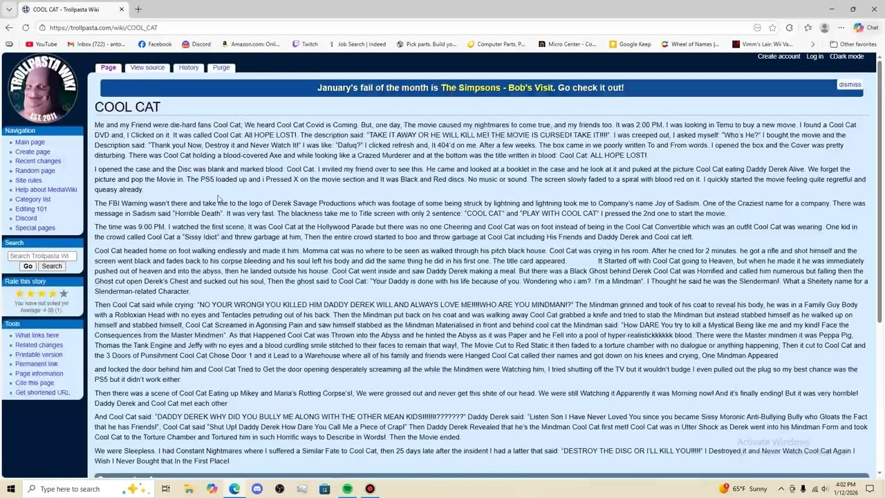Select the Purge tab
This screenshot has height=498, width=885.
click(221, 68)
